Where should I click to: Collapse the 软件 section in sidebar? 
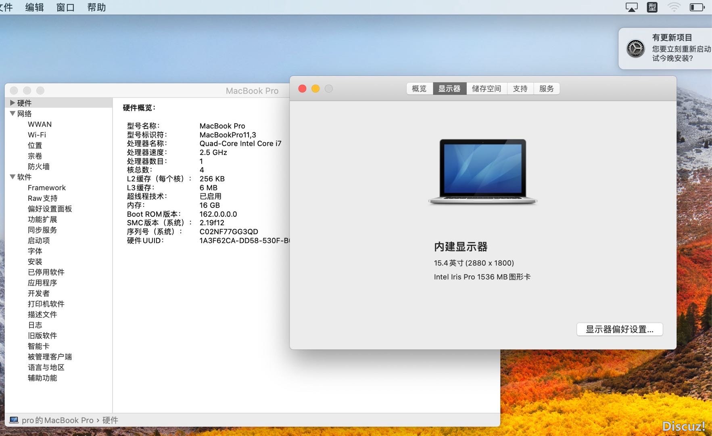pyautogui.click(x=13, y=177)
